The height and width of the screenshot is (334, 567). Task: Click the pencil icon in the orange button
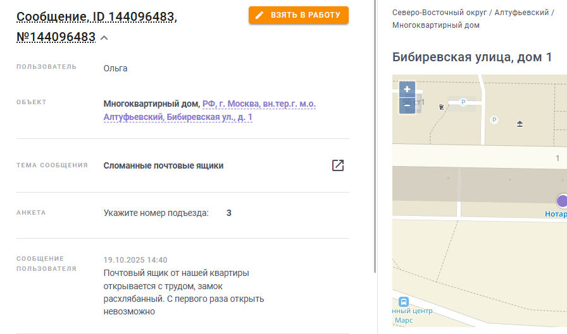259,15
